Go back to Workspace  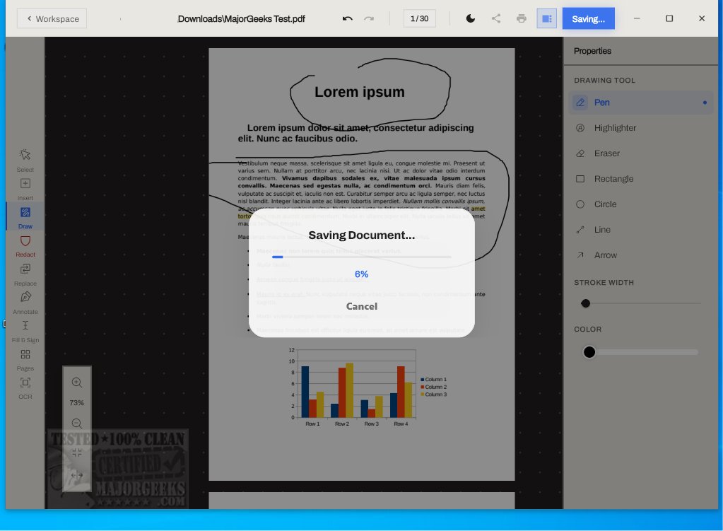(x=52, y=19)
